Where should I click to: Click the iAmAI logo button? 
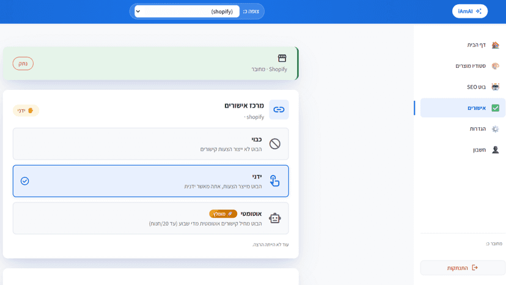click(469, 11)
